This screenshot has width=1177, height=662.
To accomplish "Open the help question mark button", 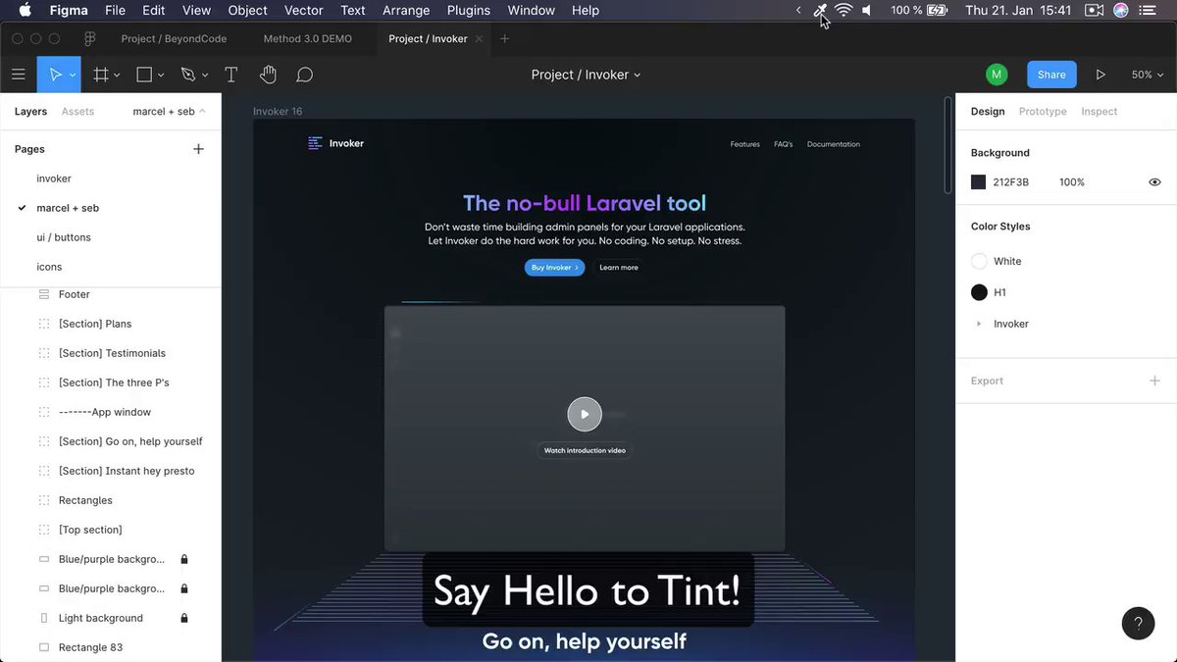I will click(x=1138, y=624).
